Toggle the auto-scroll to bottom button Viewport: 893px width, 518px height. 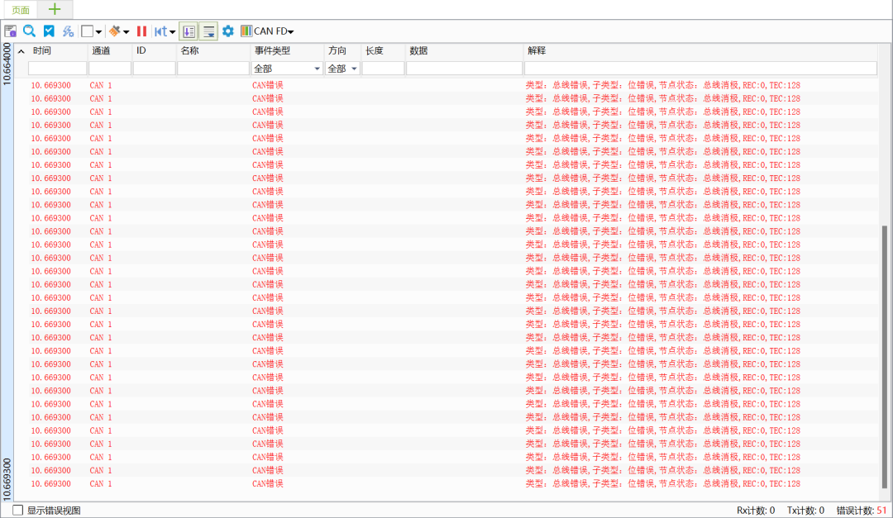(208, 31)
